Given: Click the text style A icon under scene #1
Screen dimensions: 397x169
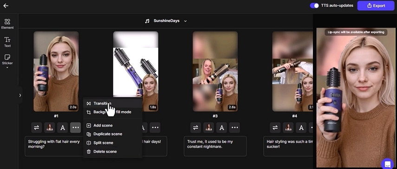Looking at the screenshot, I should pyautogui.click(x=63, y=128).
